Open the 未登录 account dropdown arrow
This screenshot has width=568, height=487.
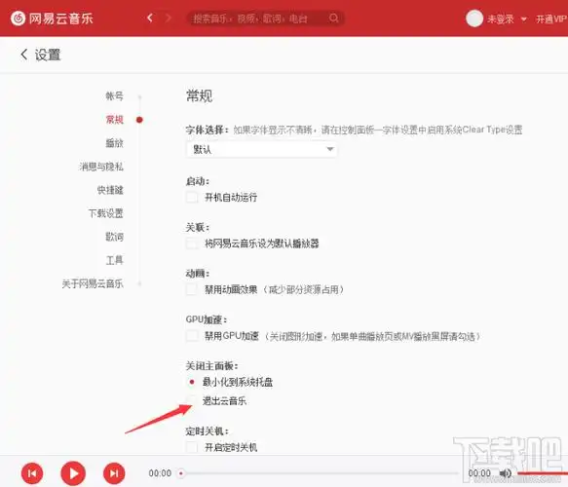tap(523, 19)
